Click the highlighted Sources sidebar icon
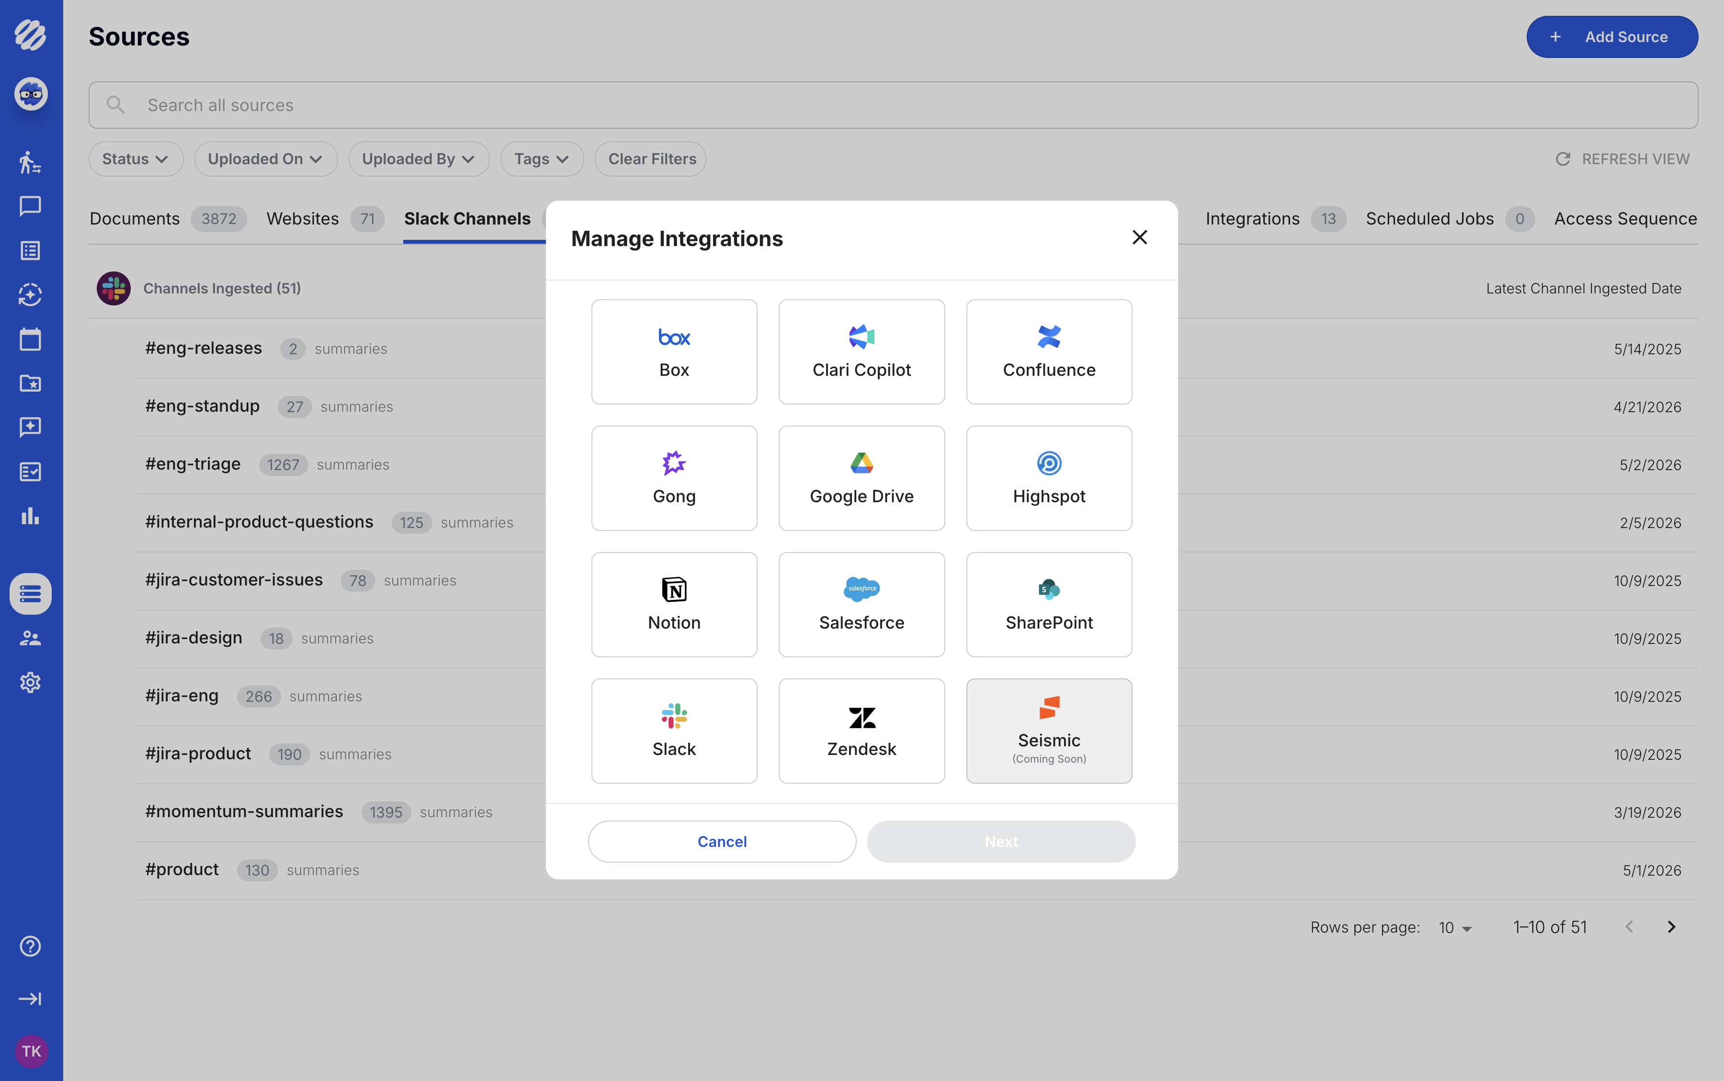This screenshot has width=1724, height=1081. (x=30, y=594)
